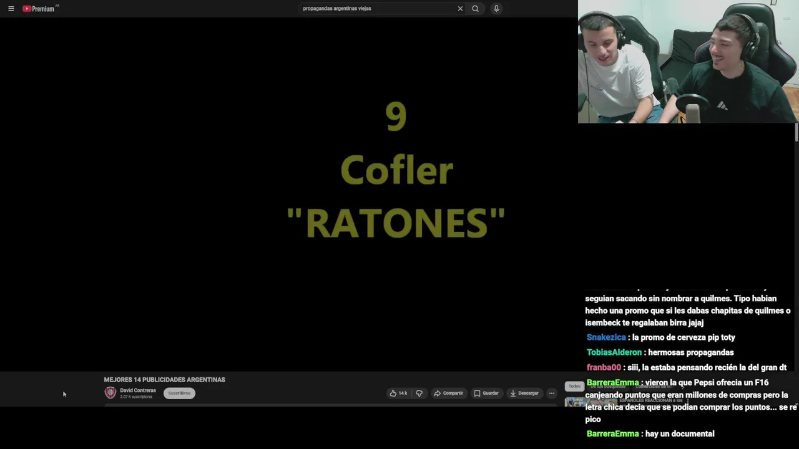Like the video (14 k thumbs up)
The width and height of the screenshot is (799, 449).
pos(398,393)
